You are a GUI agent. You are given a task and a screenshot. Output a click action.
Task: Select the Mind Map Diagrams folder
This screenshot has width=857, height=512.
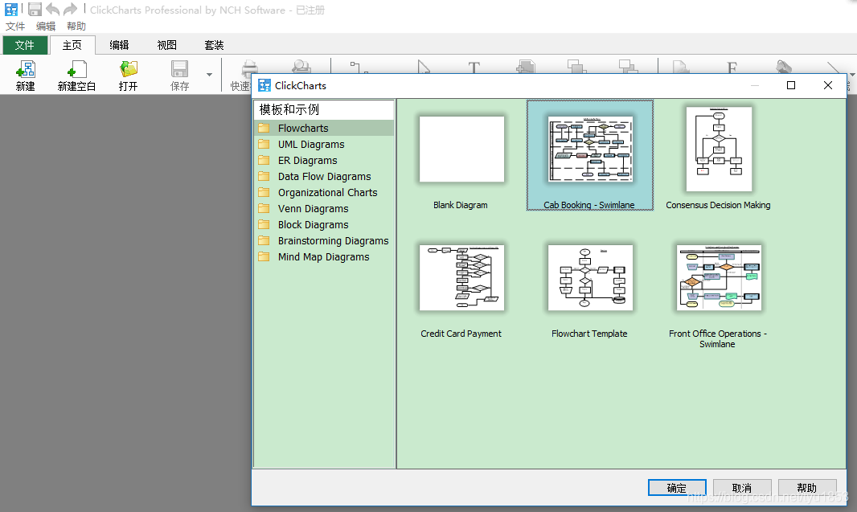(323, 257)
